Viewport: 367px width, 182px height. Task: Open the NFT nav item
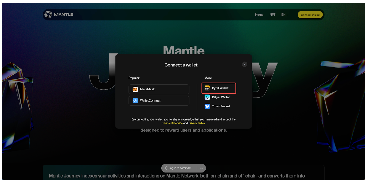click(272, 15)
